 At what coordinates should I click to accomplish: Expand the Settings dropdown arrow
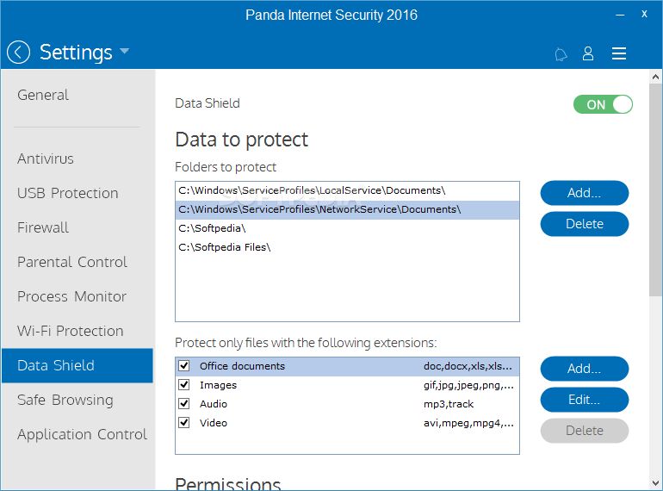click(125, 52)
